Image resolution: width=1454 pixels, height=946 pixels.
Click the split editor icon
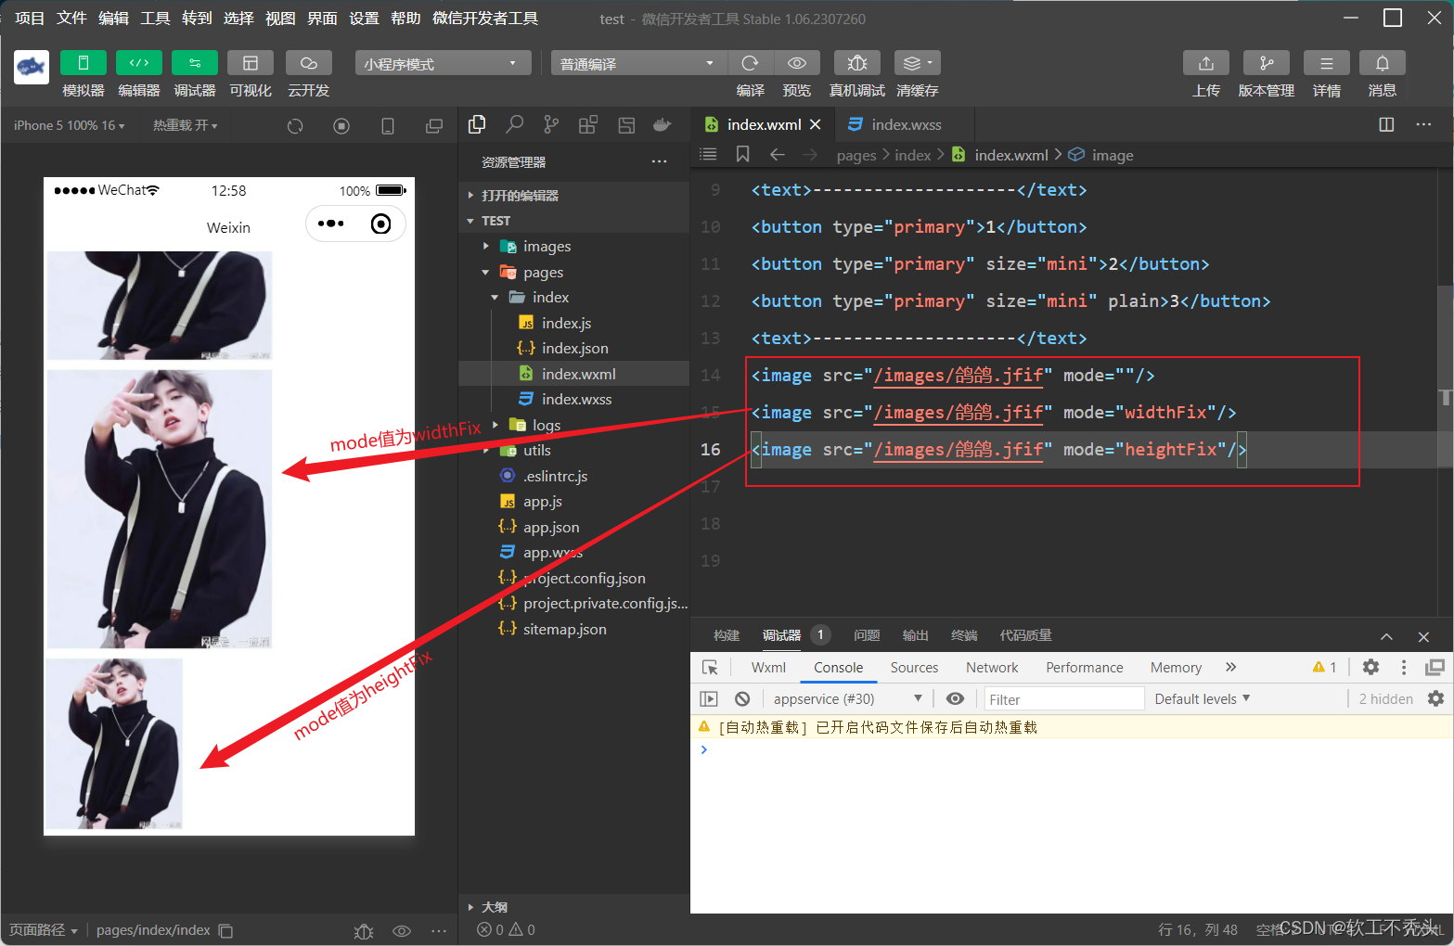[x=1386, y=124]
